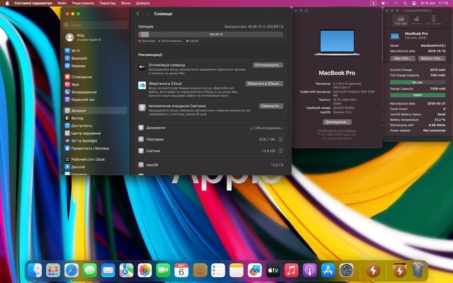
Task: Click the battery status icon in menu bar
Action: [385, 3]
